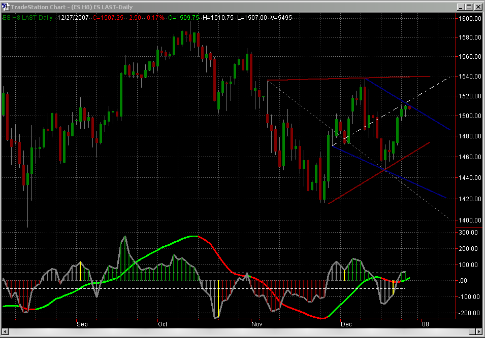485x338 pixels.
Task: Click the 1540.00 price axis label
Action: pos(470,76)
